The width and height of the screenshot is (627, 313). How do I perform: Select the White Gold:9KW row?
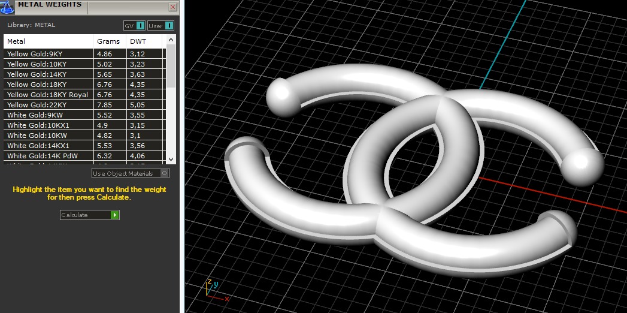coord(84,115)
